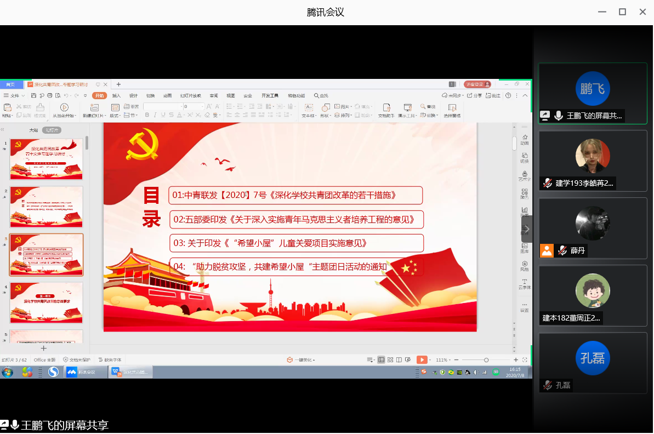The height and width of the screenshot is (434, 654).
Task: Switch to normal view in status bar
Action: coord(382,360)
